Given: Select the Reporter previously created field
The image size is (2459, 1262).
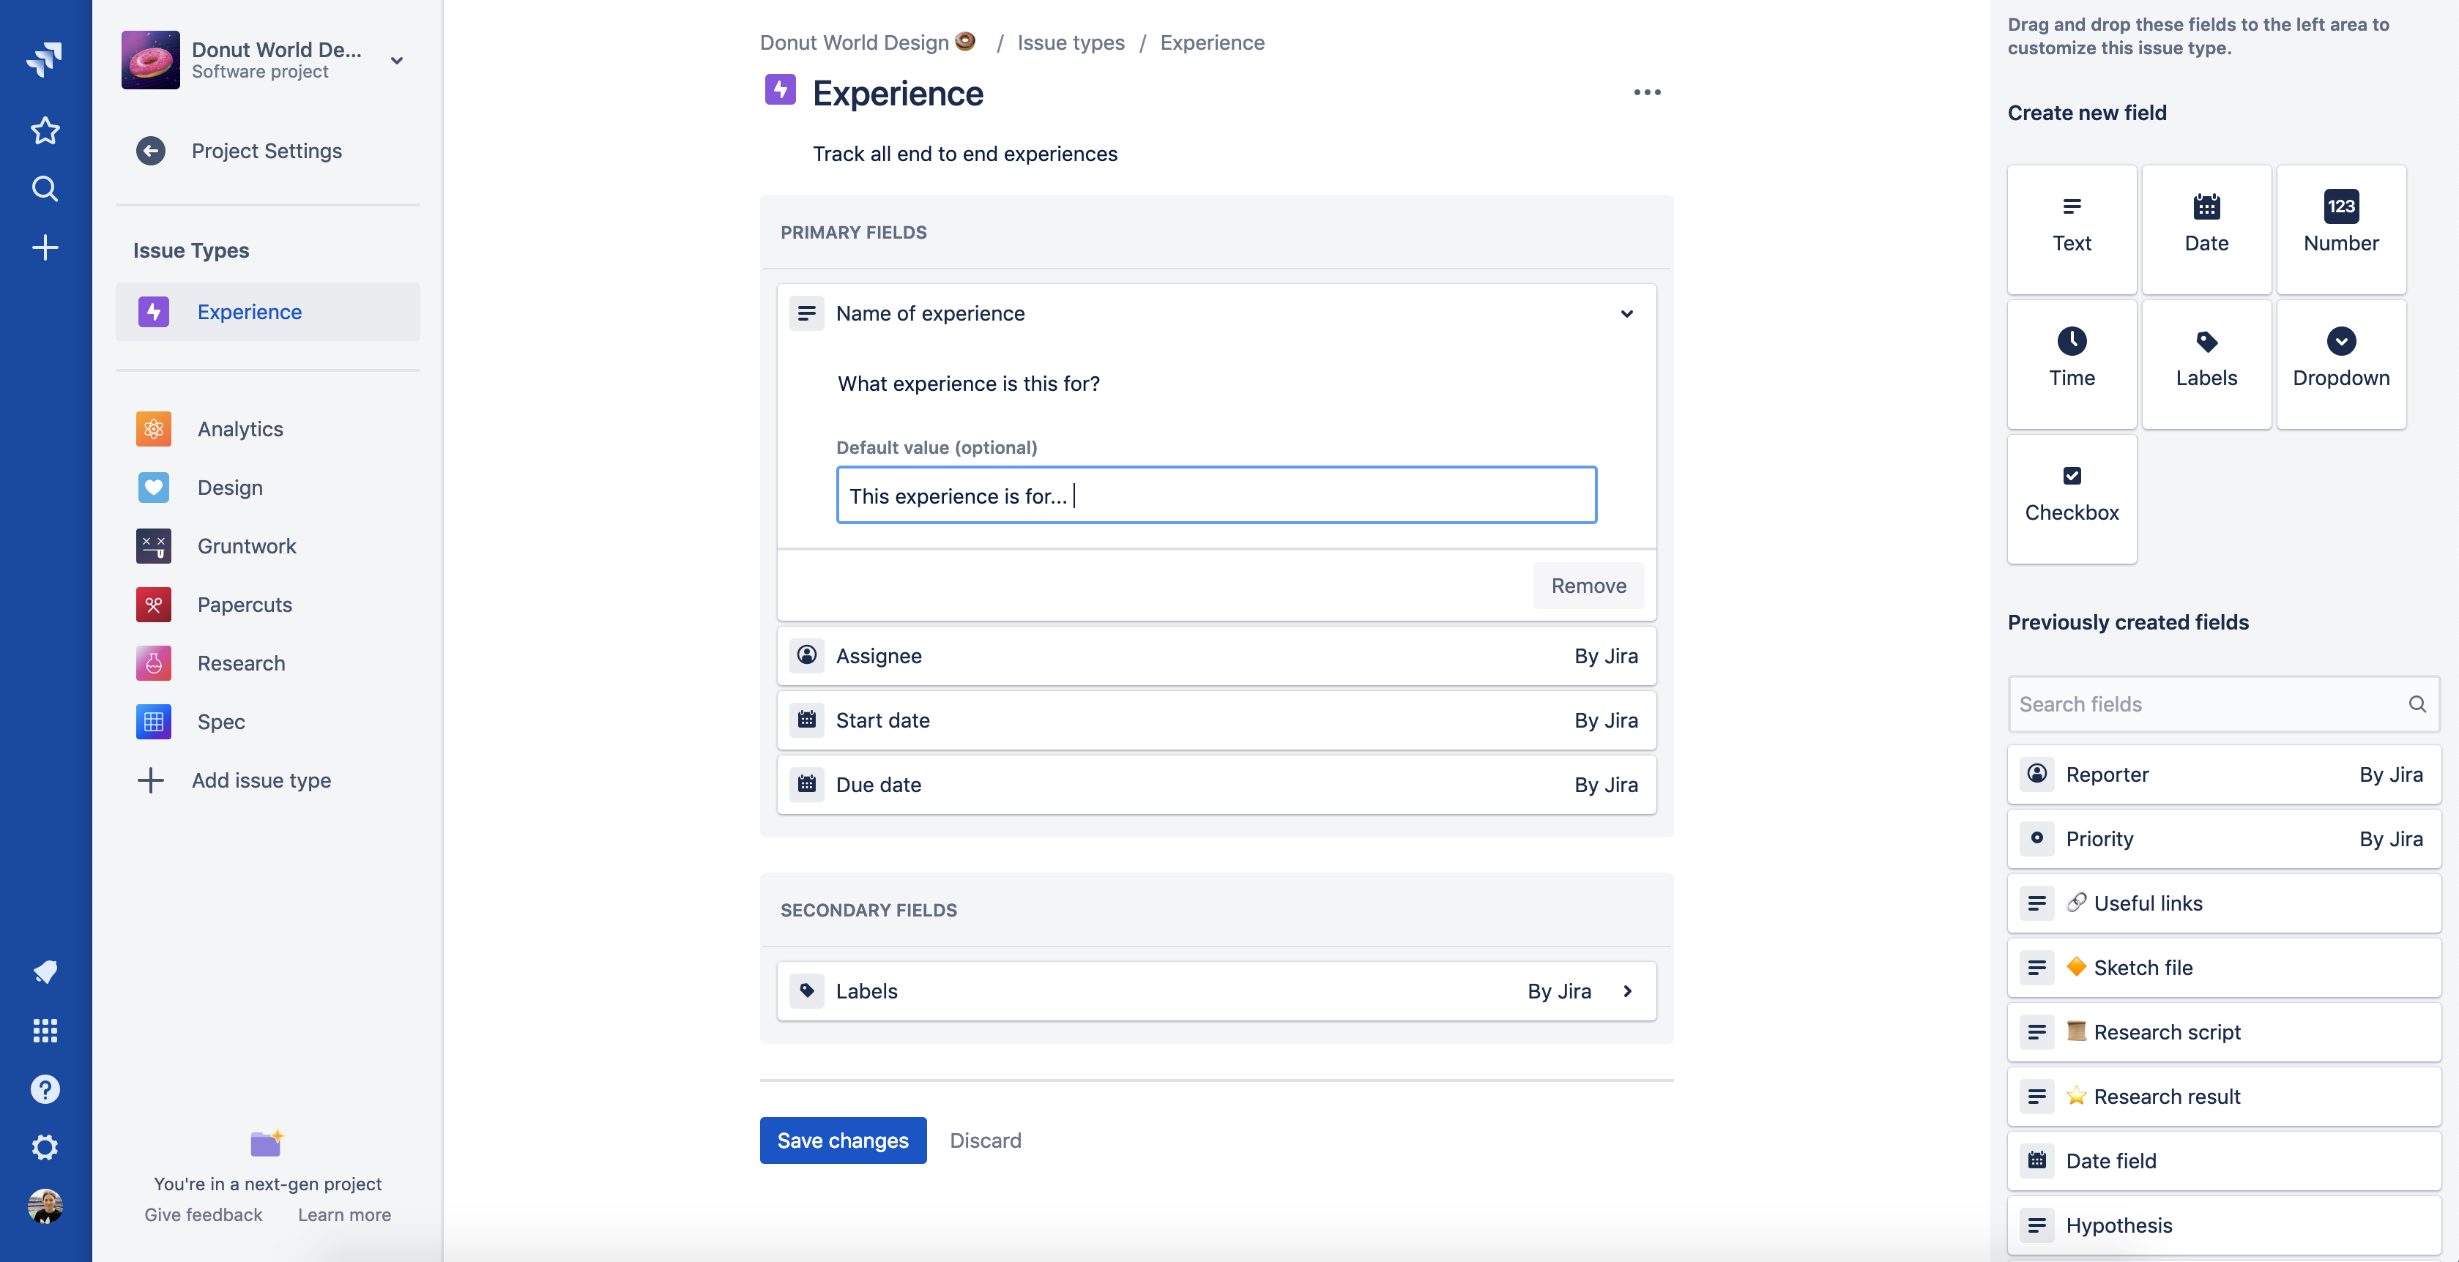Looking at the screenshot, I should tap(2223, 774).
